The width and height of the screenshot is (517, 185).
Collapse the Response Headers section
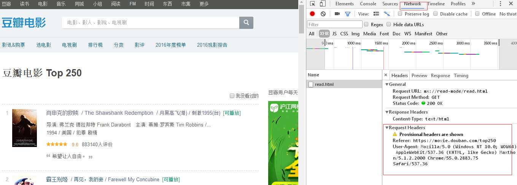pos(387,112)
